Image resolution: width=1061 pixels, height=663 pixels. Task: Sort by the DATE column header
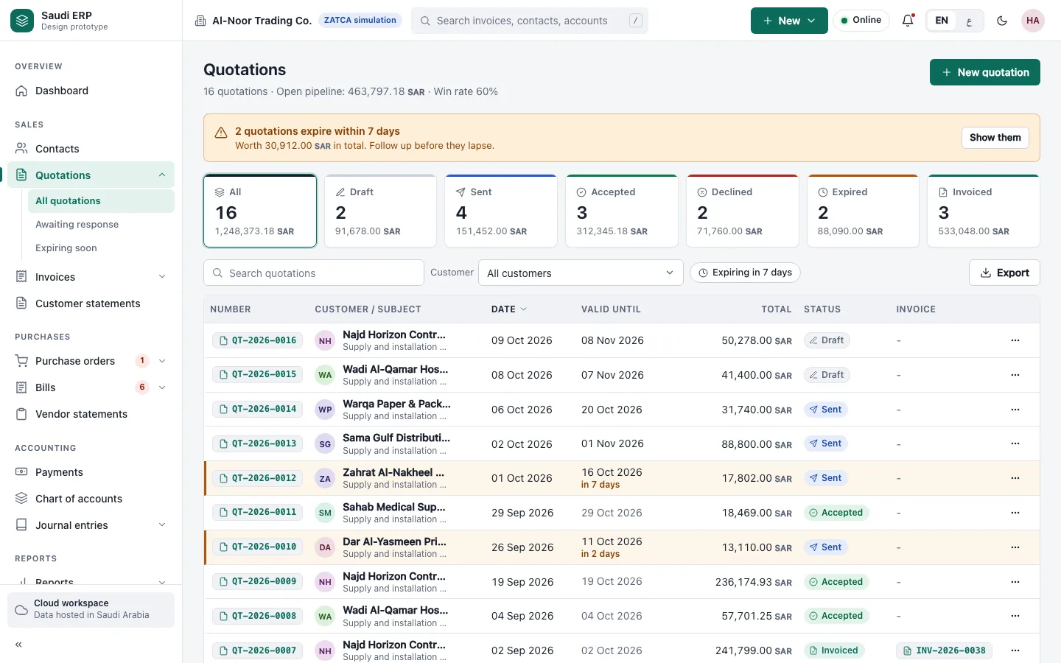[x=509, y=309]
